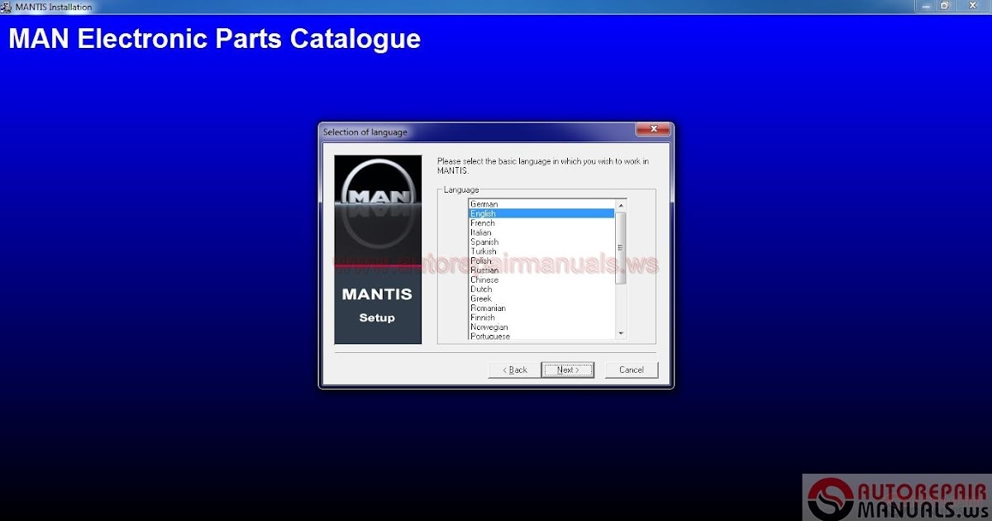Minimize the MANTIS Installation window
This screenshot has width=992, height=521.
[x=924, y=6]
